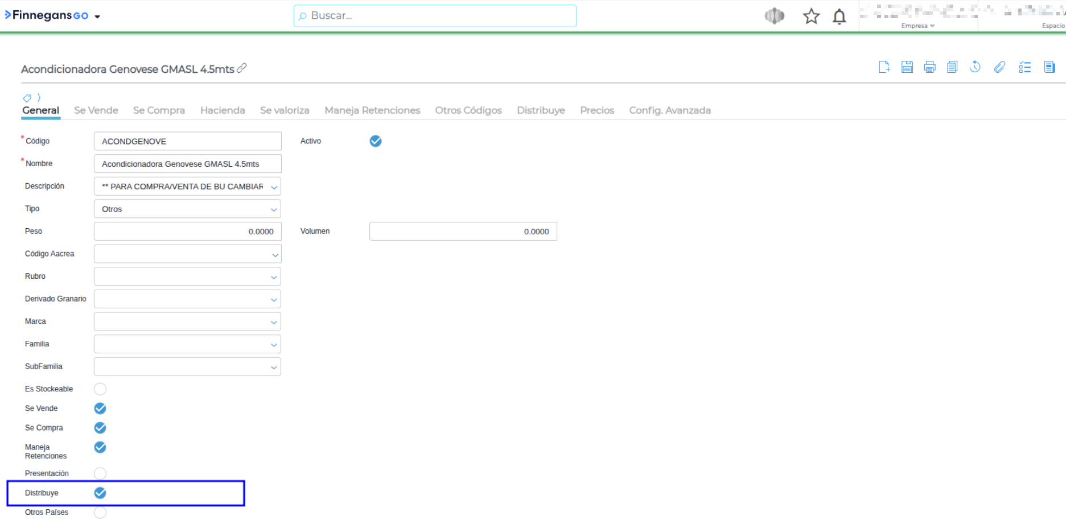Expand the Marca dropdown list
The height and width of the screenshot is (520, 1066).
pos(187,322)
